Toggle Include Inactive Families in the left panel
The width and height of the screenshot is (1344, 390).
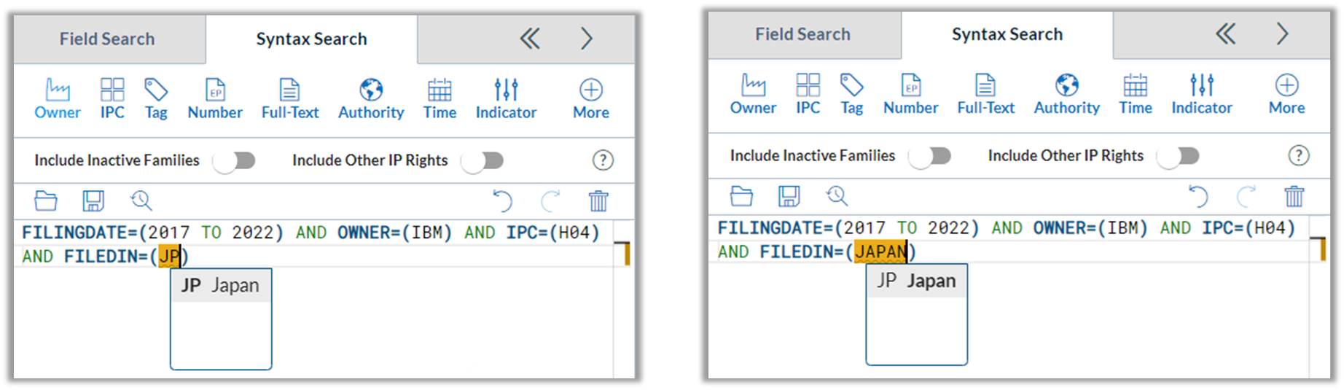pos(234,160)
